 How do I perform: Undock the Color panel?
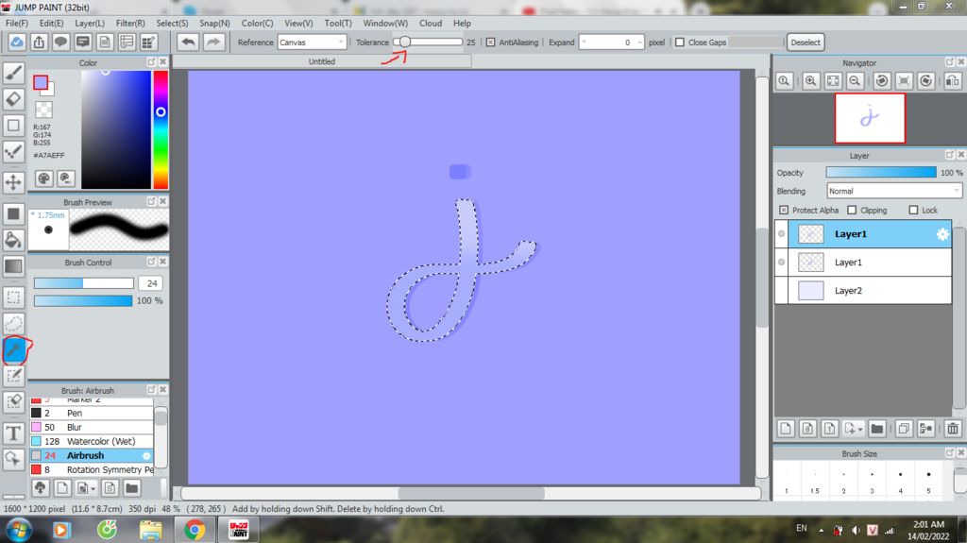151,62
